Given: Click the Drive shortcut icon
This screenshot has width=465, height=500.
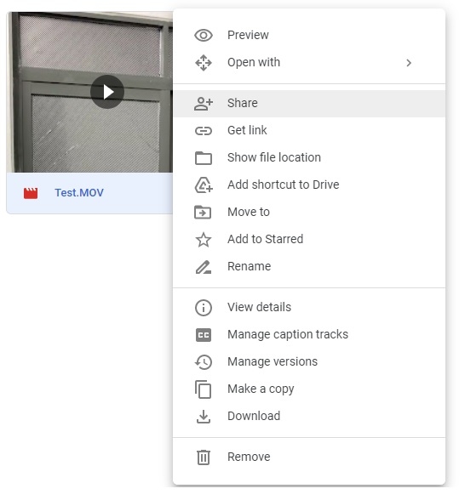Looking at the screenshot, I should pos(204,185).
